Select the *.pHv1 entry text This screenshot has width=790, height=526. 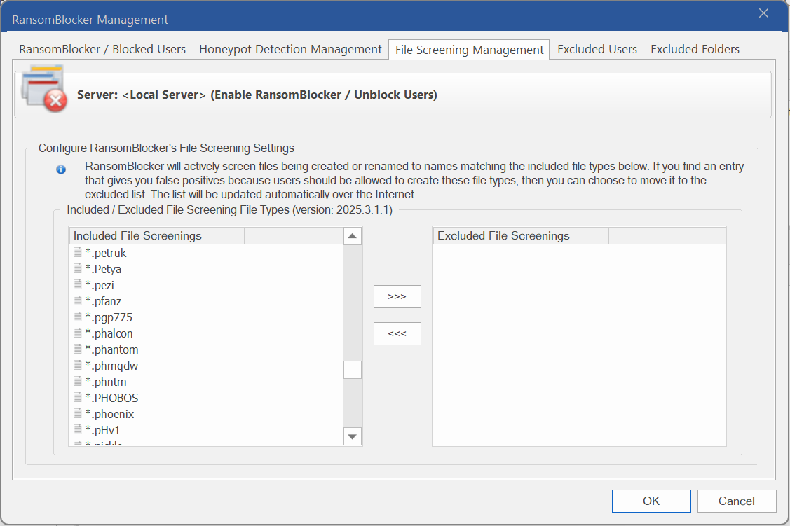103,430
